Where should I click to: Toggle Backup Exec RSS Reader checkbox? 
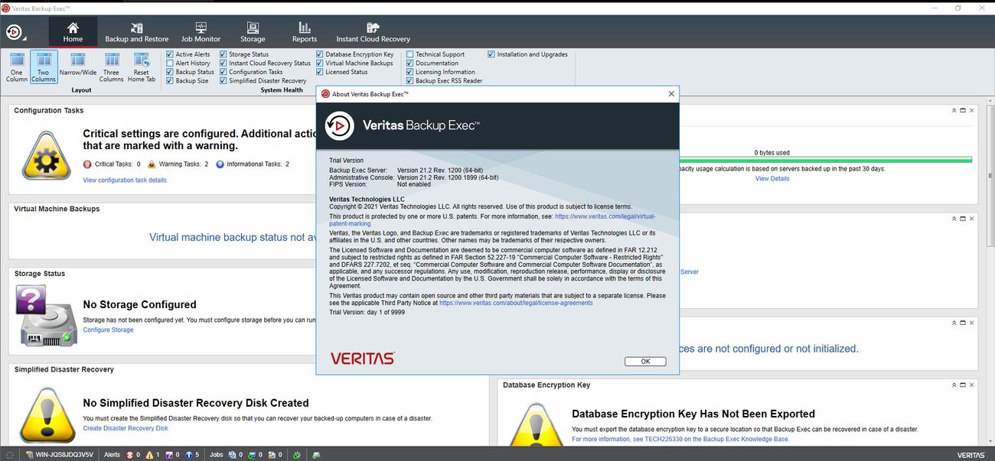coord(410,81)
